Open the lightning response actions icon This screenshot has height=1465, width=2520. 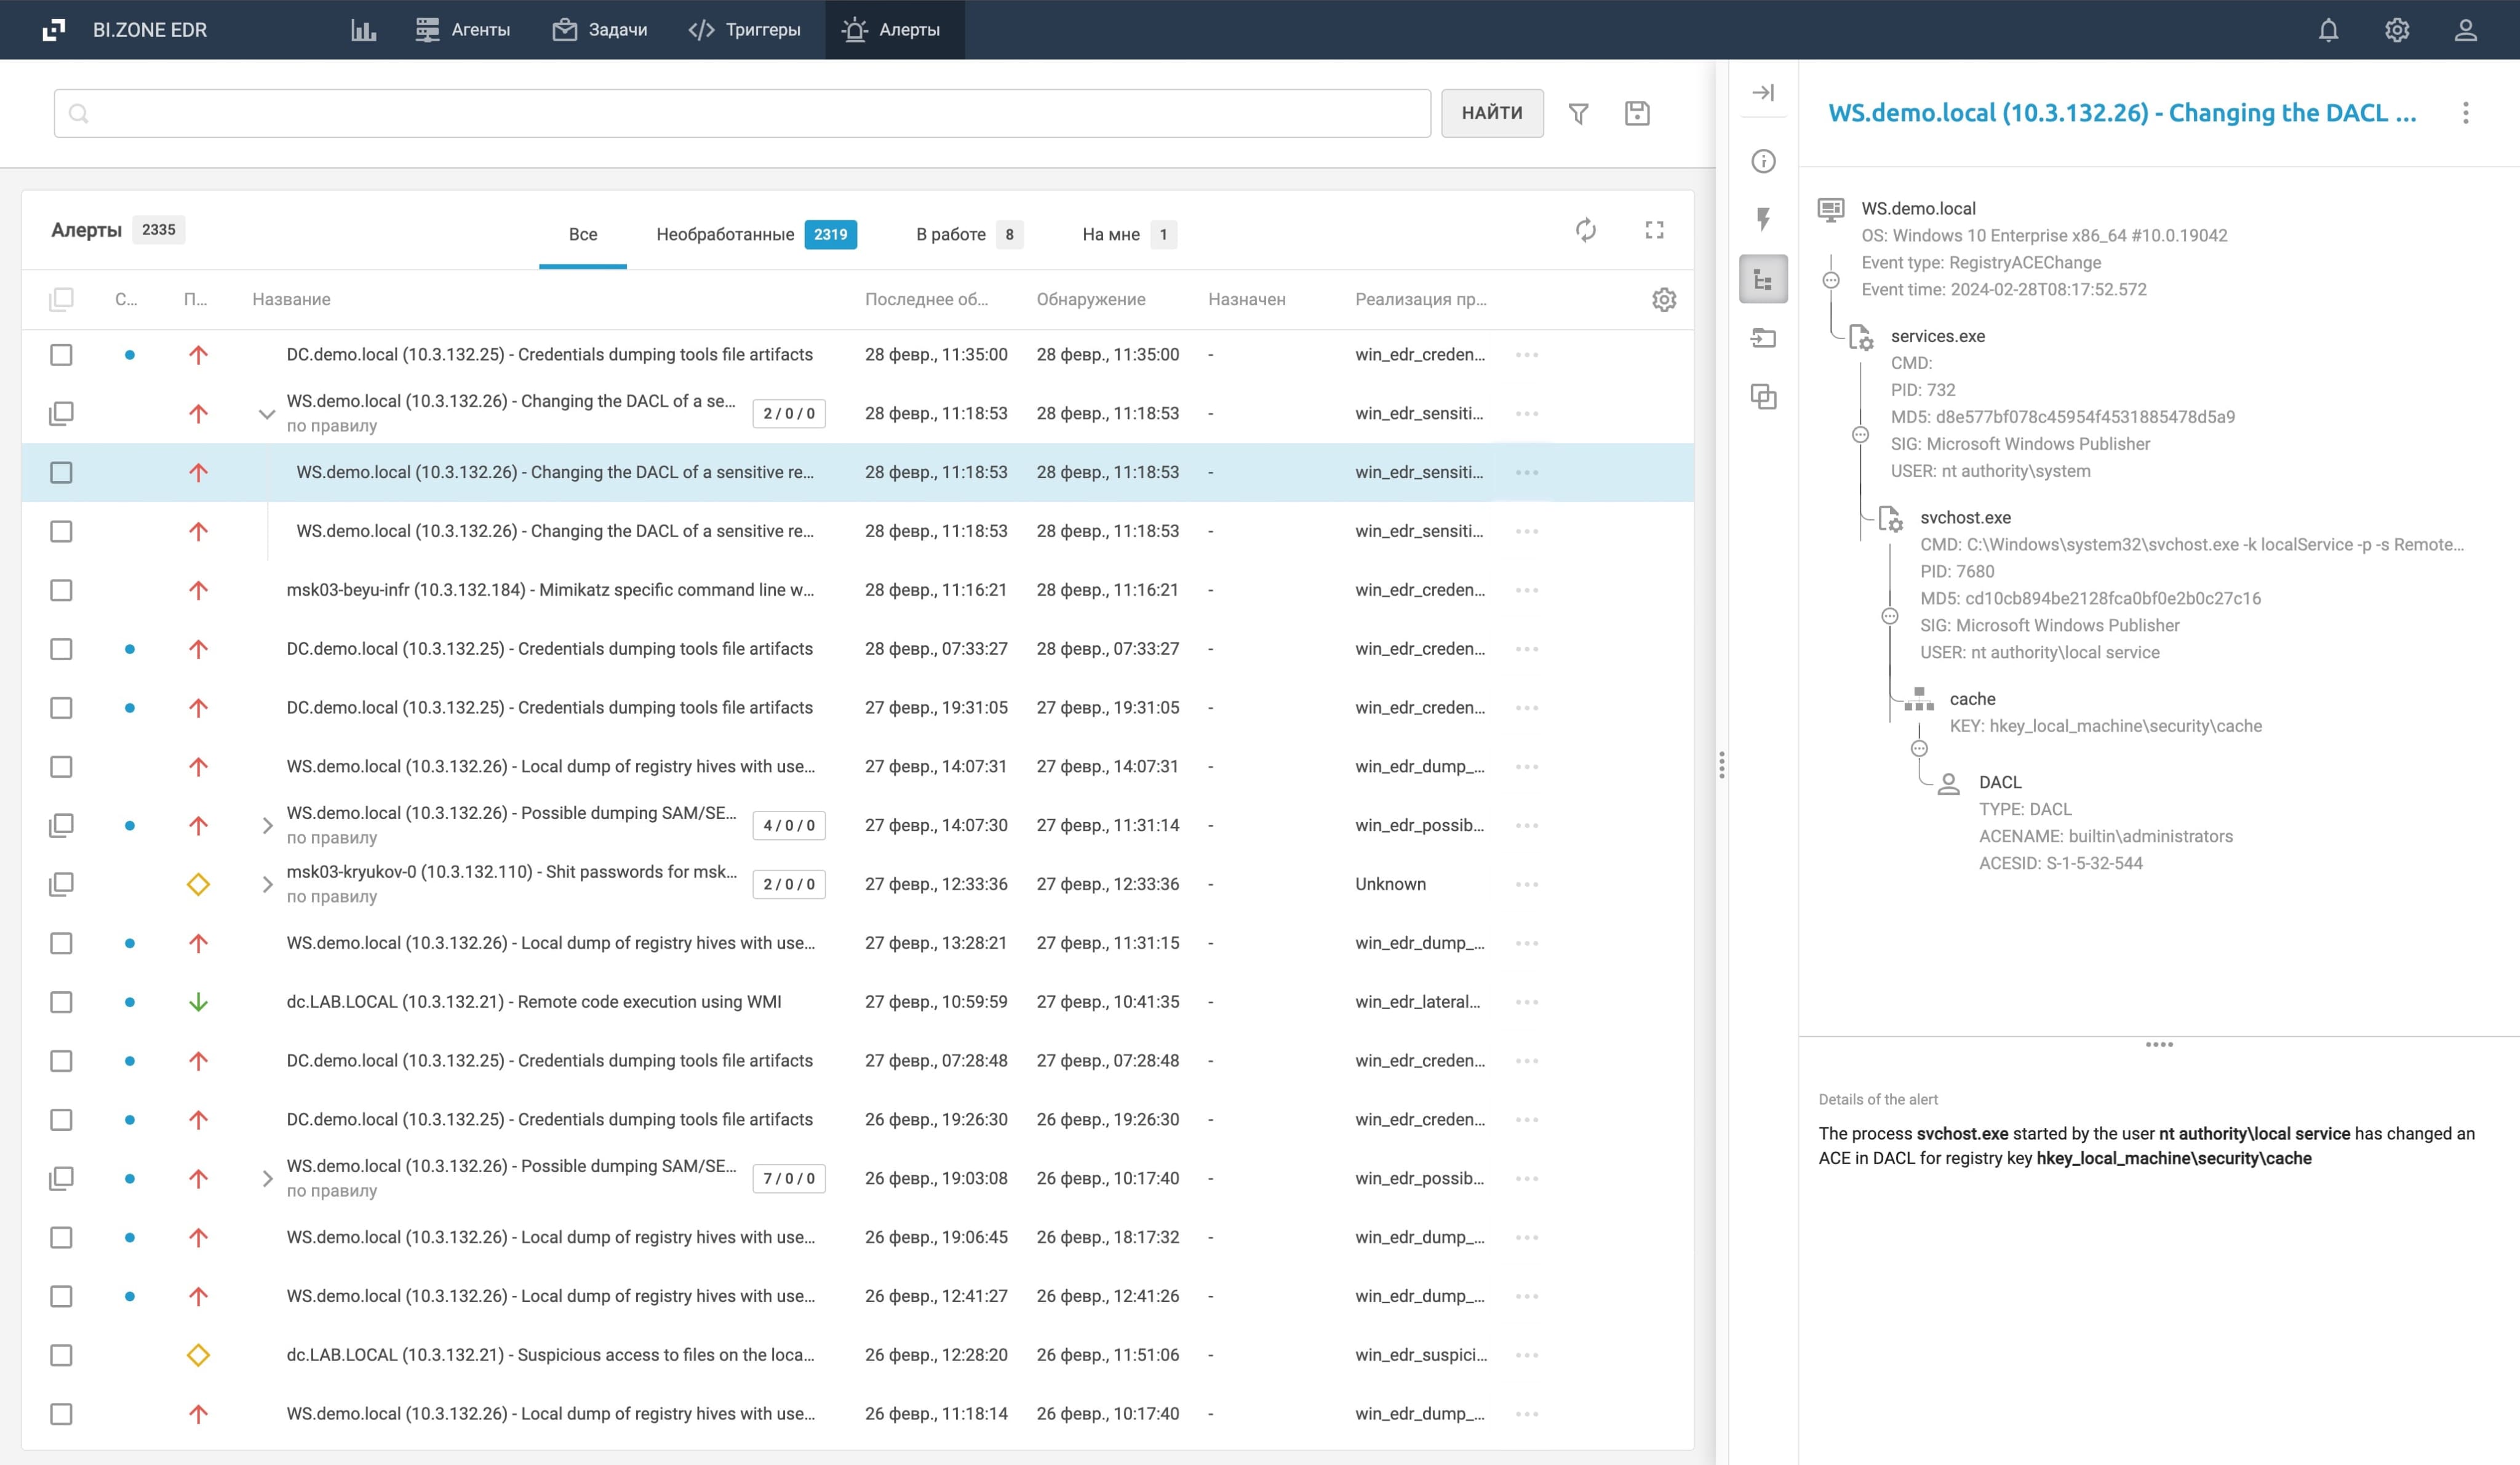tap(1763, 219)
